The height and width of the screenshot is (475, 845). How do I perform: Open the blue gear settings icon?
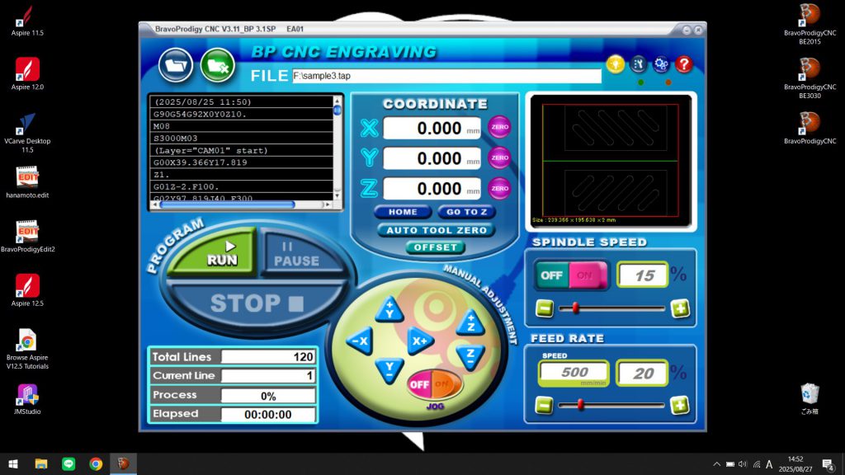coord(661,64)
